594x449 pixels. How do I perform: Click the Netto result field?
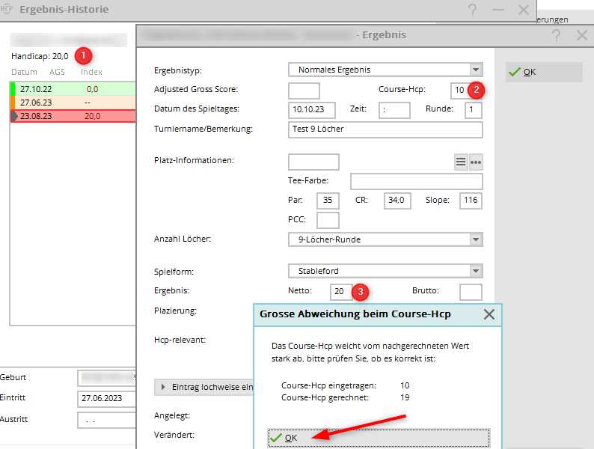pos(340,291)
